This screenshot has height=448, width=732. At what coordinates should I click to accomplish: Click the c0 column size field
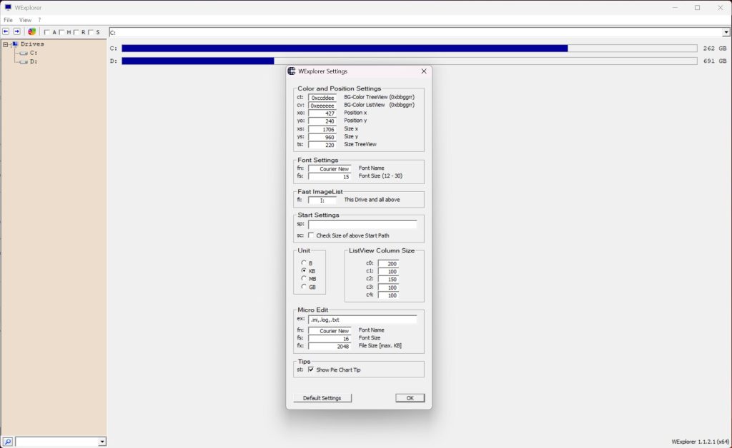(x=388, y=263)
